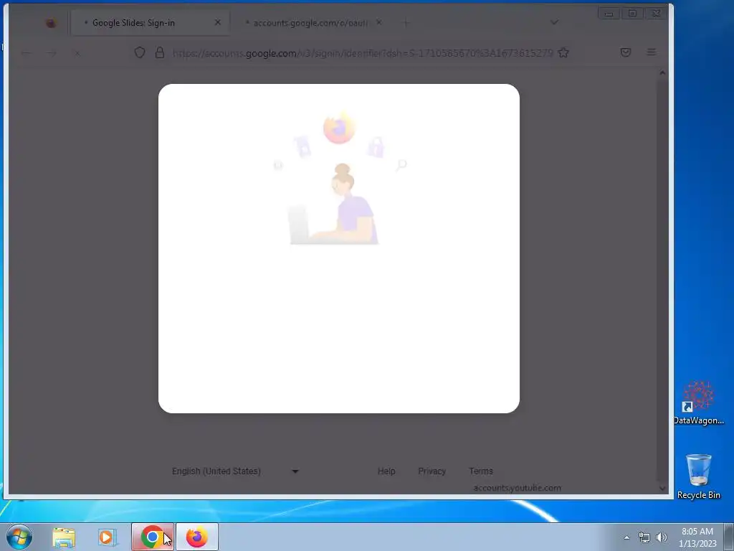The image size is (734, 551).
Task: Click the Firefox logo in welcome dialog
Action: pos(339,128)
